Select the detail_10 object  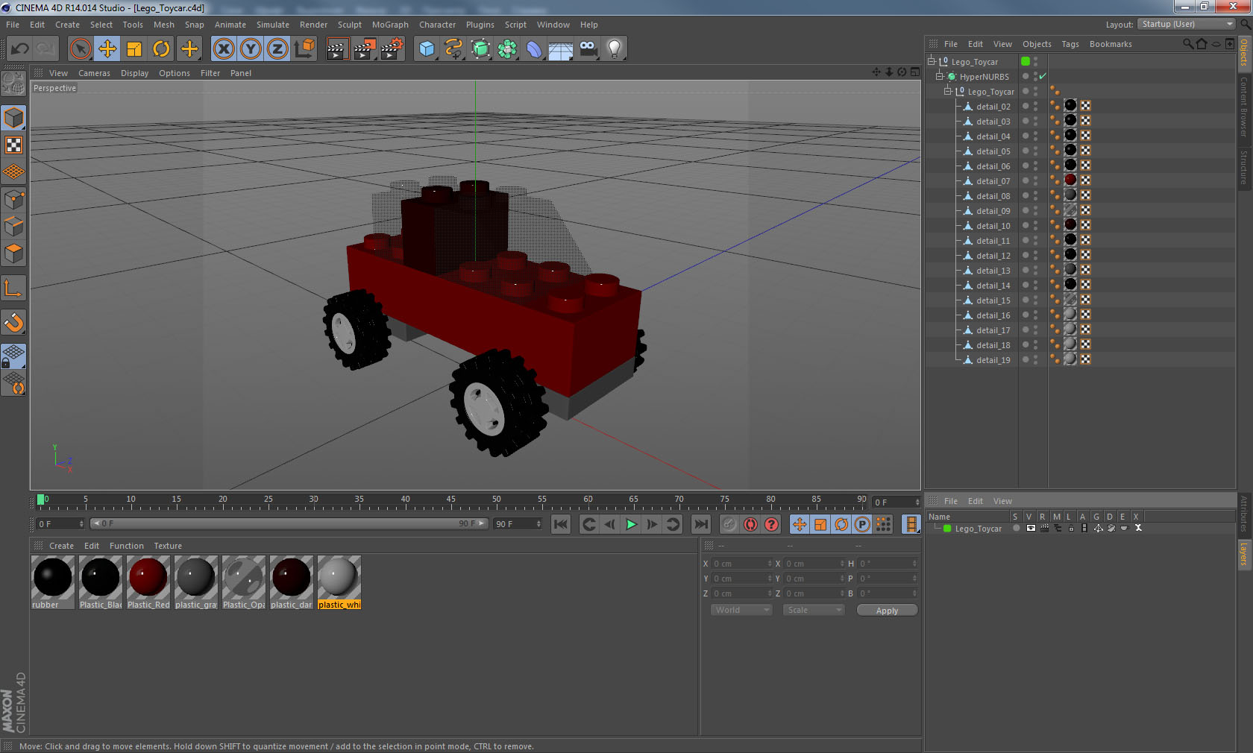click(993, 226)
